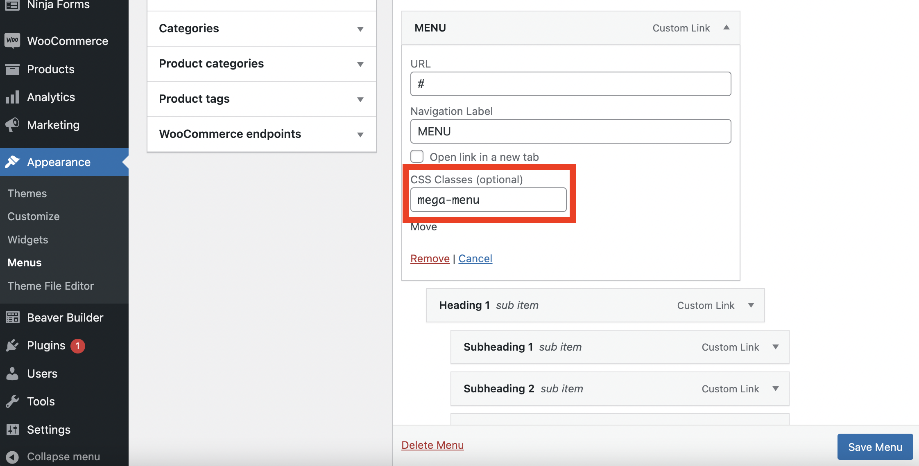Click the CSS Classes input field

pyautogui.click(x=488, y=199)
